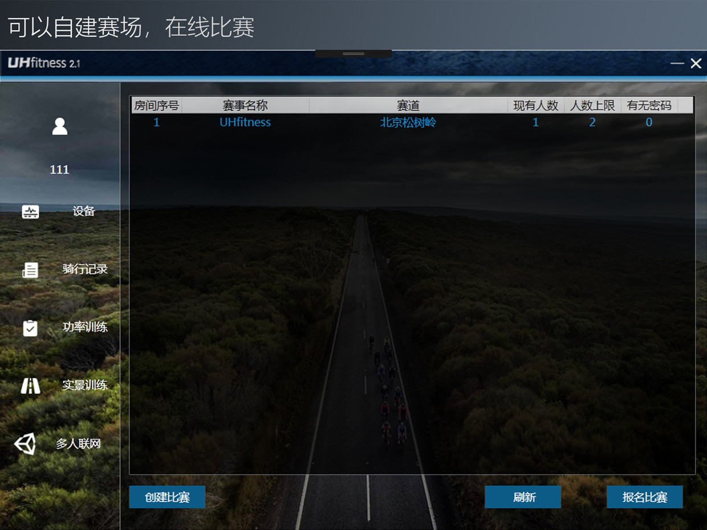The height and width of the screenshot is (530, 707).
Task: Click the 有无密码 value 0
Action: click(x=649, y=122)
